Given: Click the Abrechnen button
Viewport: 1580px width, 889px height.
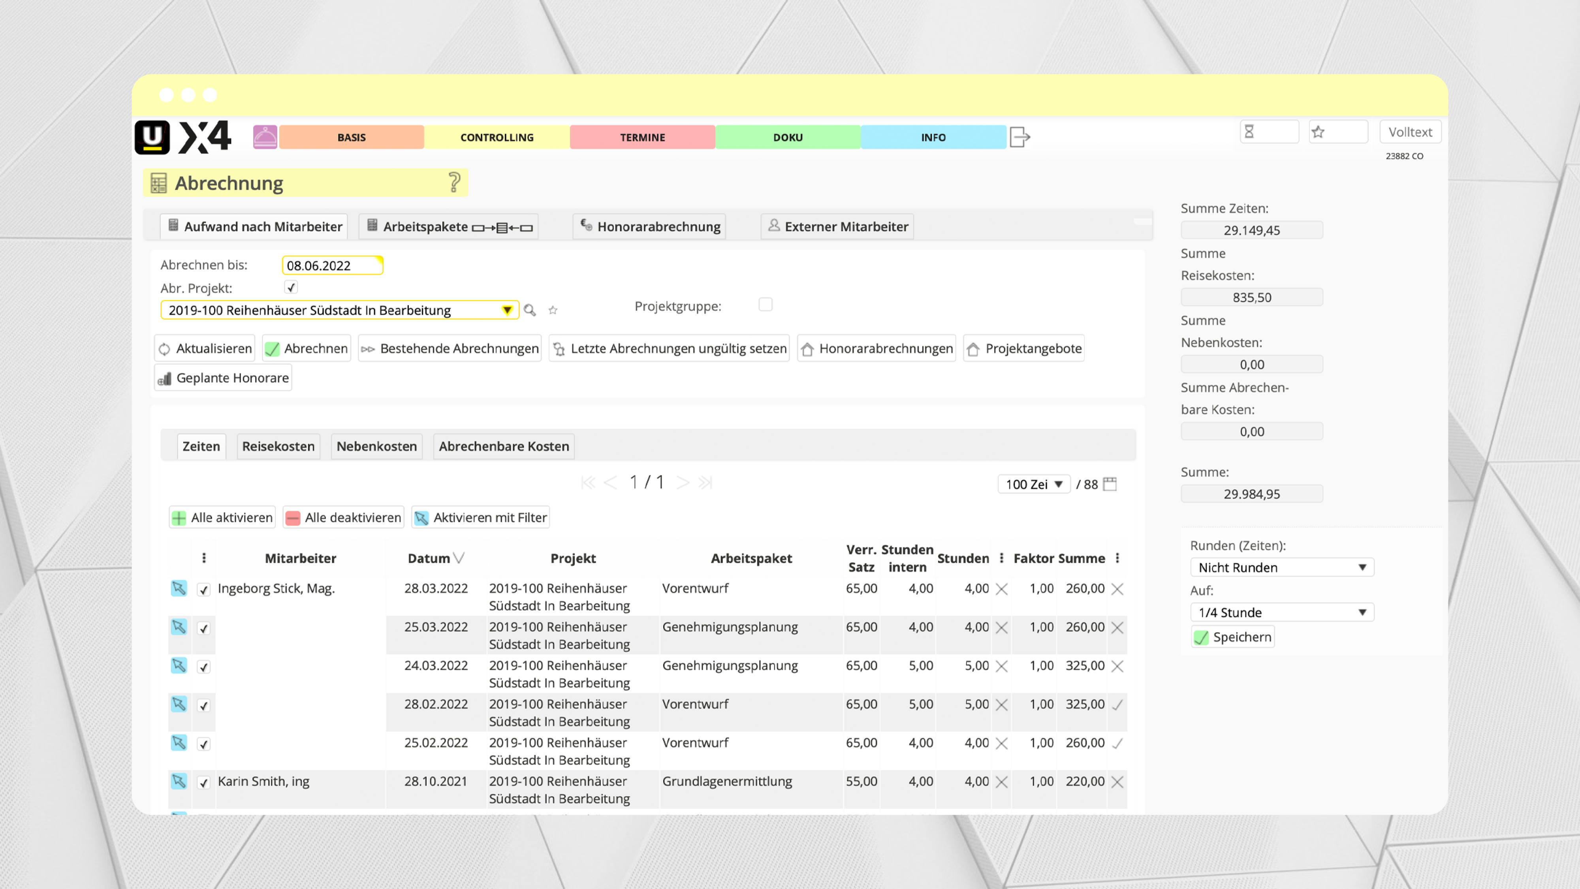Looking at the screenshot, I should [307, 348].
